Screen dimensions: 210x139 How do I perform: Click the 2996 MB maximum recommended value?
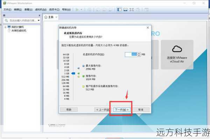[x=90, y=69]
